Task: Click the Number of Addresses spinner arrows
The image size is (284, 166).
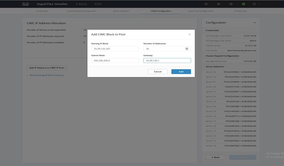Action: [x=187, y=48]
